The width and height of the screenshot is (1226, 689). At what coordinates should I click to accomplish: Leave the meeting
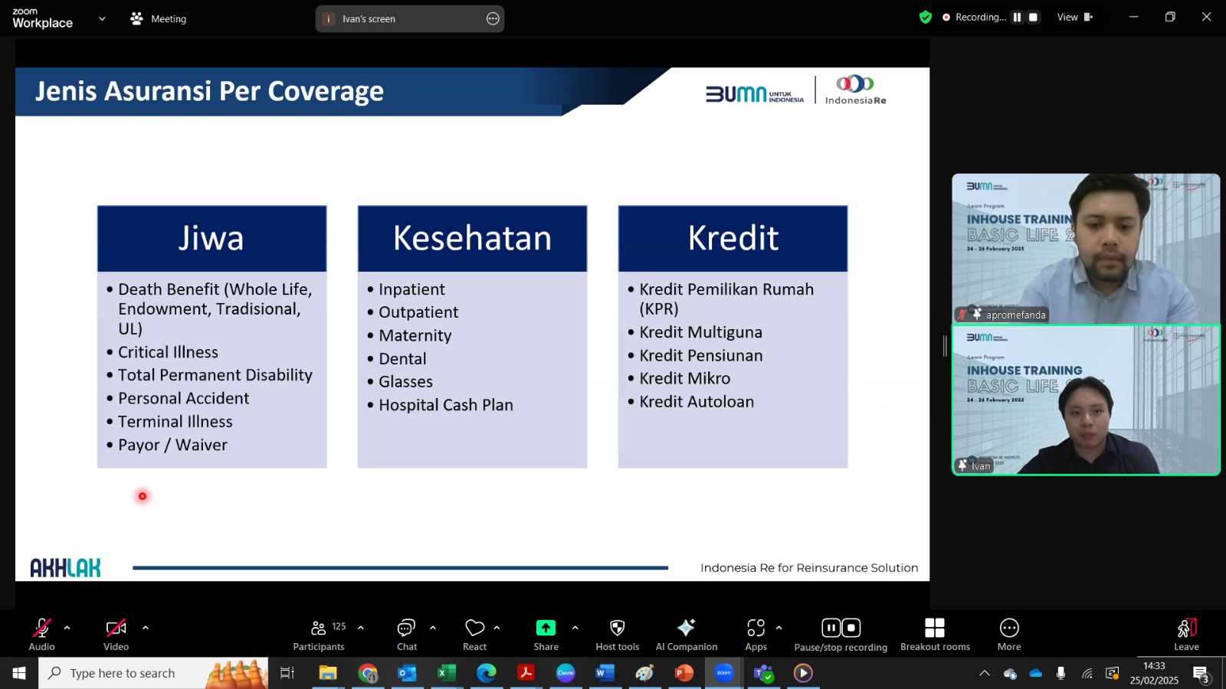coord(1186,635)
